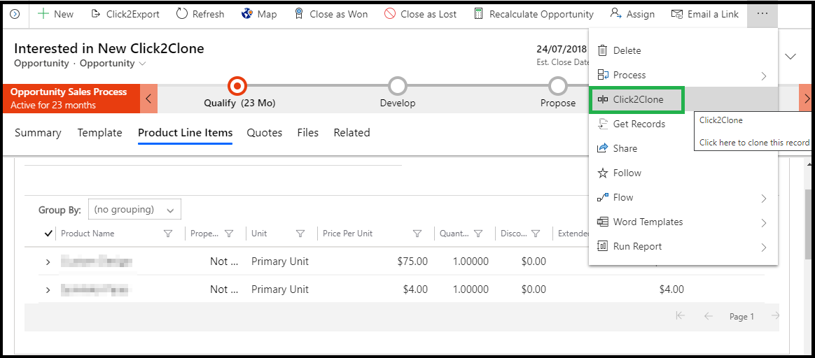815x358 pixels.
Task: Click the Page 1 label
Action: [741, 317]
